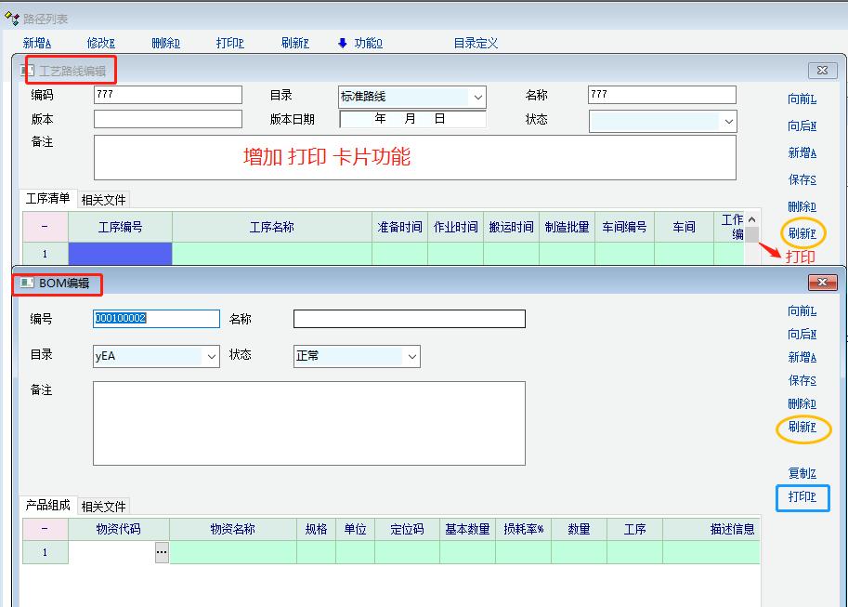Click the BOM编辑 window title icon
Viewport: 848px width, 607px height.
(28, 284)
